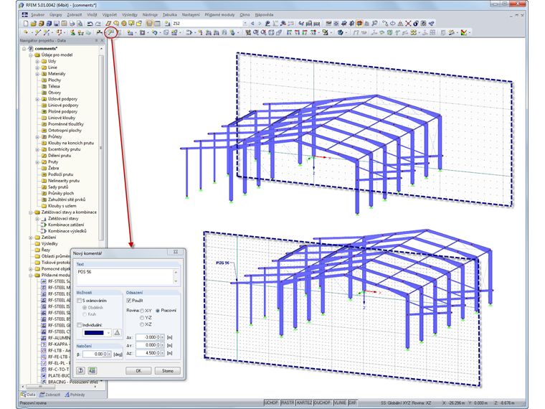Show view in Z direction

[x=305, y=32]
